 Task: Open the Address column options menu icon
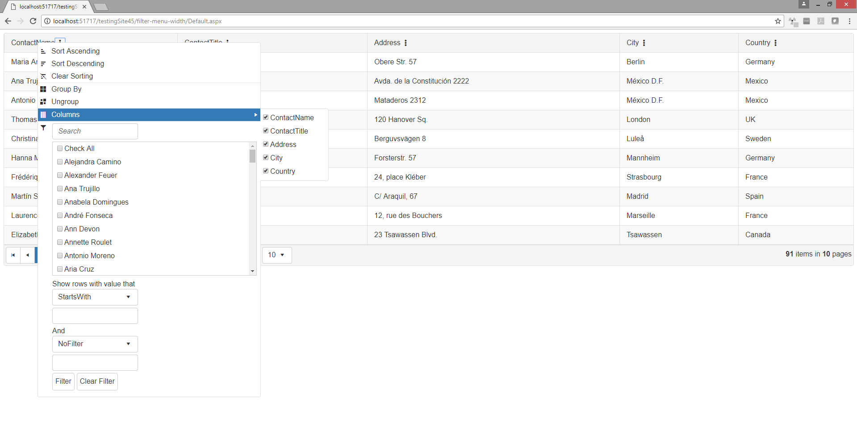coord(406,43)
